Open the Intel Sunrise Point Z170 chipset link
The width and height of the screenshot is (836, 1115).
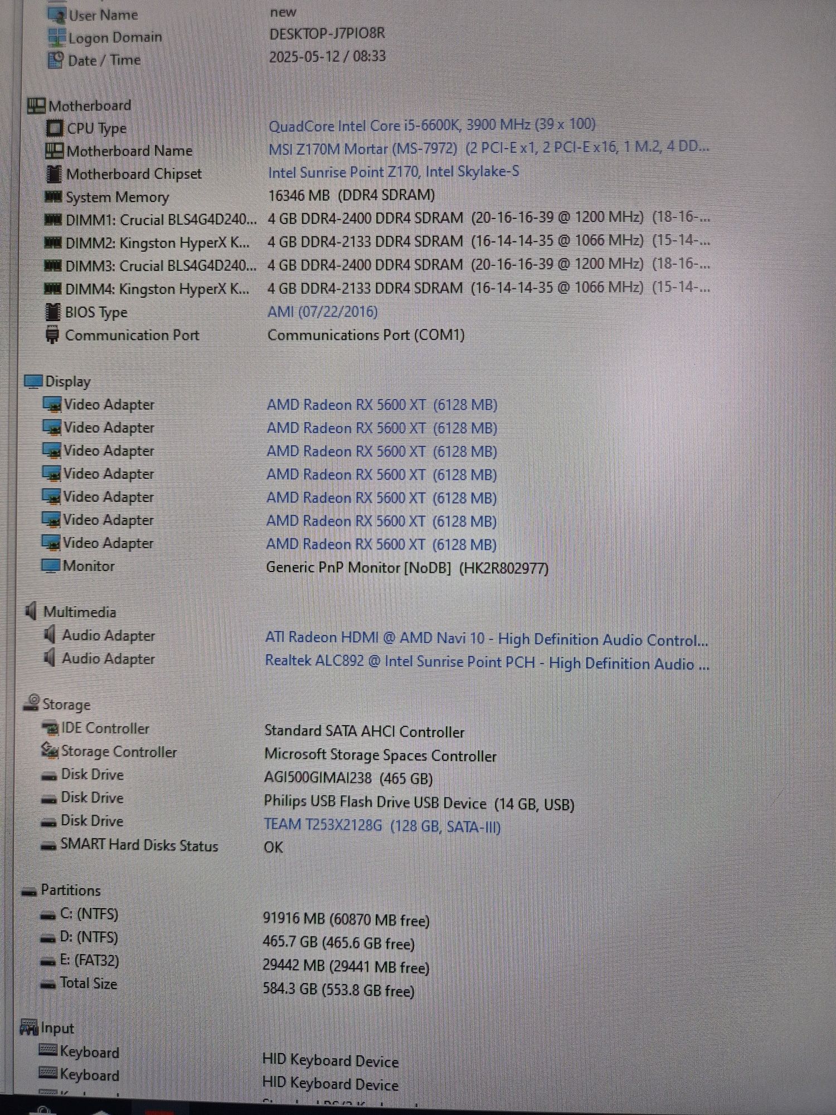pos(393,172)
